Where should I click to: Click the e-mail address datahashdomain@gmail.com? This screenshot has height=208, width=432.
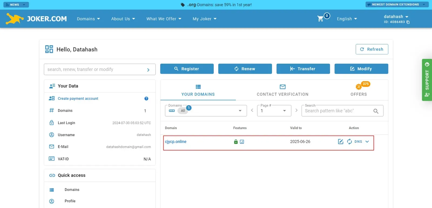pyautogui.click(x=129, y=147)
